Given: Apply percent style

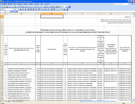Looking at the screenshot, I should [41, 9].
